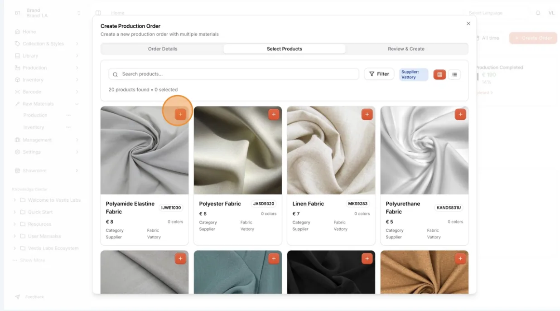Open the Polyurethane Fabric image
560x311 pixels.
pos(425,151)
